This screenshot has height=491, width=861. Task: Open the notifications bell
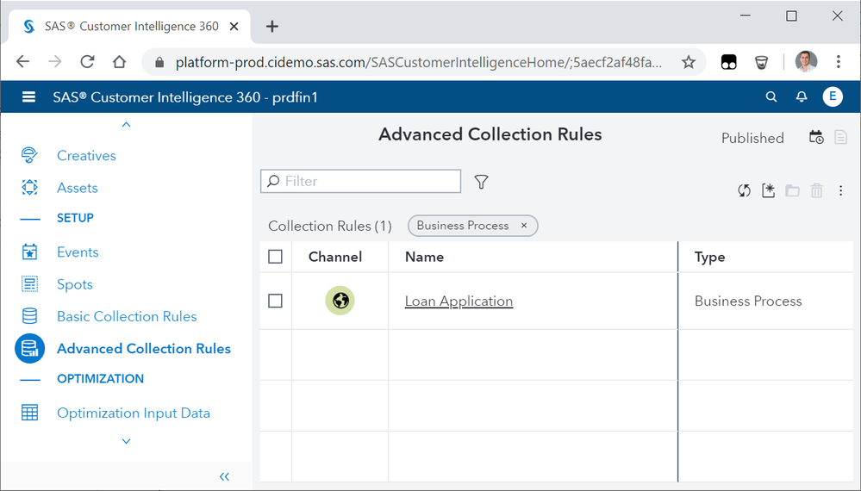coord(802,97)
